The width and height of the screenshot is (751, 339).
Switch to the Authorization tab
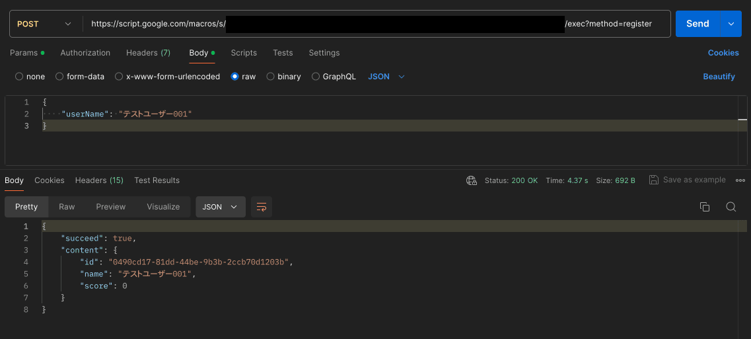[x=85, y=53]
